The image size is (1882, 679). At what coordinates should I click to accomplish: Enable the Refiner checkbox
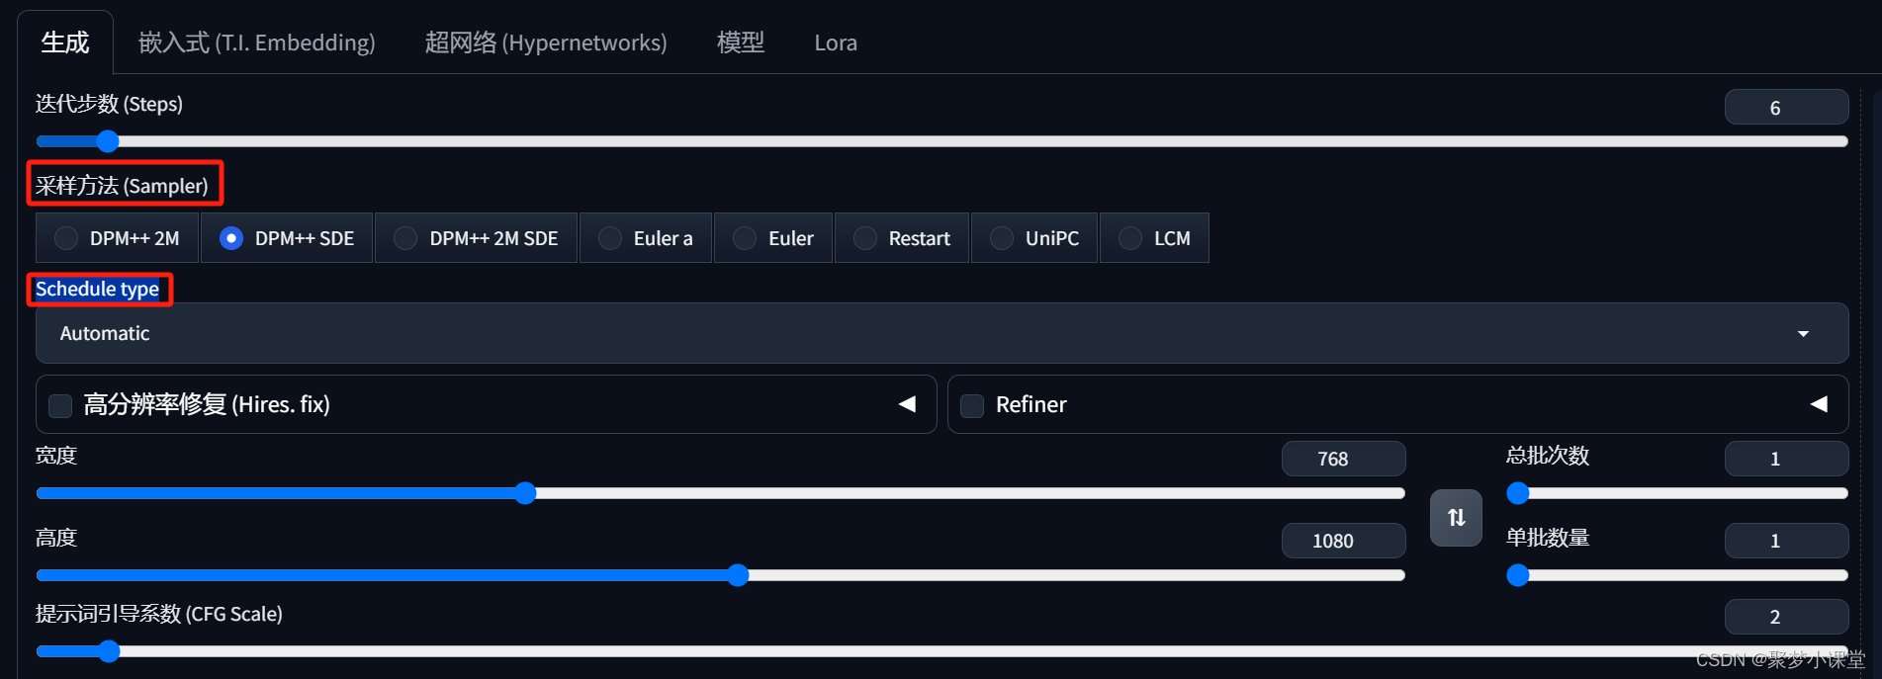(972, 405)
